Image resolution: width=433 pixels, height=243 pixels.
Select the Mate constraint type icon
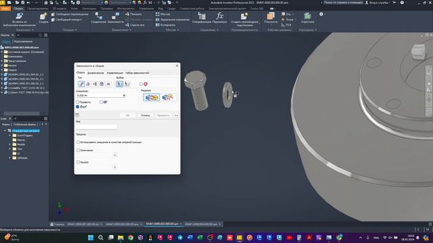click(81, 84)
